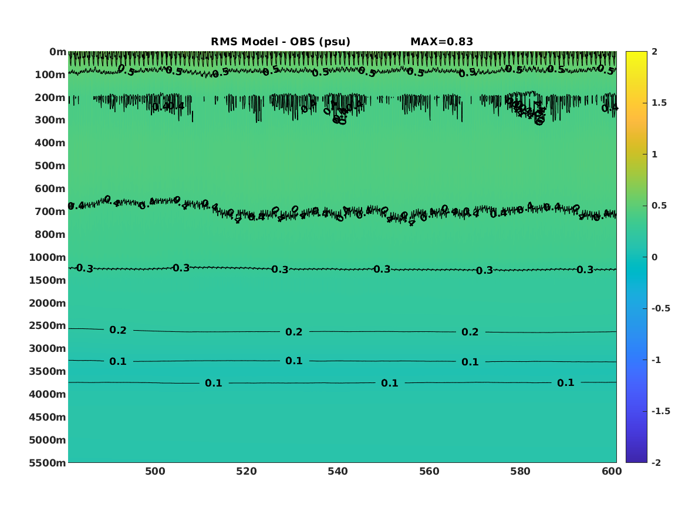Click the '520' horizontal axis tick label
Image resolution: width=685 pixels, height=514 pixels.
(x=247, y=471)
